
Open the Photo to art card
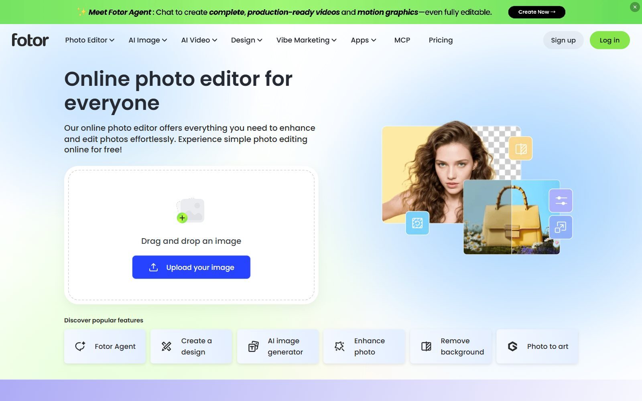tap(537, 346)
